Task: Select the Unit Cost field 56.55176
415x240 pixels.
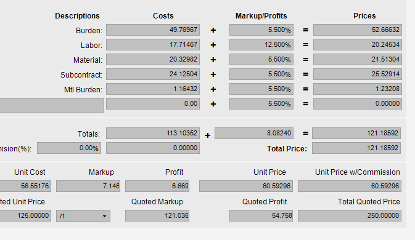Action: coord(25,186)
